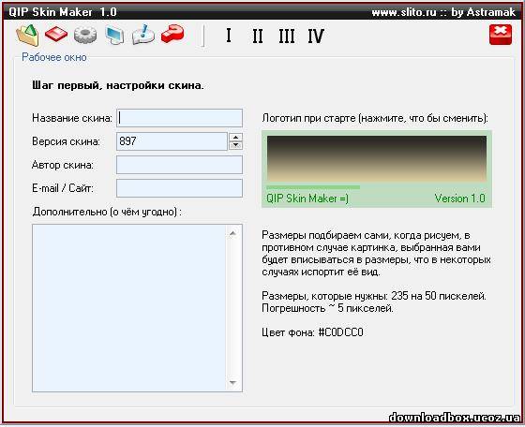Open settings via the gear icon
Screen dimensions: 525x427
coord(85,35)
